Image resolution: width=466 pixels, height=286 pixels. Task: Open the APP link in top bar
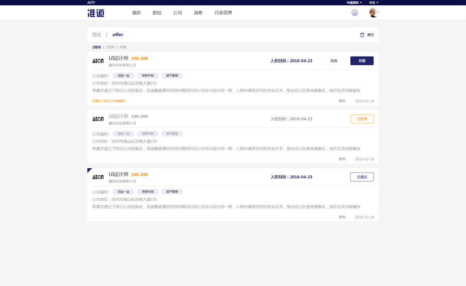tap(91, 3)
